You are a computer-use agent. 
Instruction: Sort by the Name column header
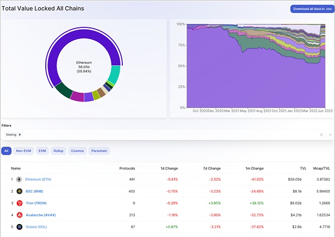(x=16, y=168)
